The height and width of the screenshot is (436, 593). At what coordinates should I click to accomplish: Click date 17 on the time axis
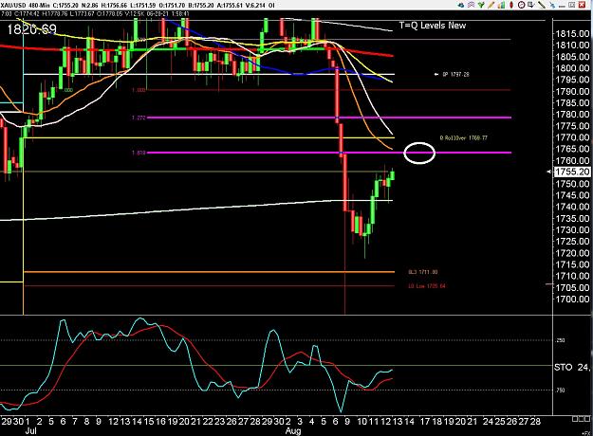pos(425,421)
